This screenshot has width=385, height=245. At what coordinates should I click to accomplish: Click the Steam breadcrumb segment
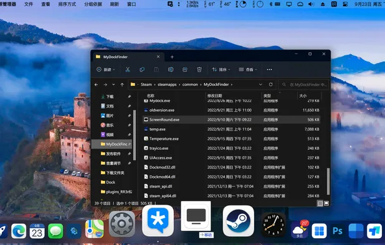pyautogui.click(x=146, y=85)
